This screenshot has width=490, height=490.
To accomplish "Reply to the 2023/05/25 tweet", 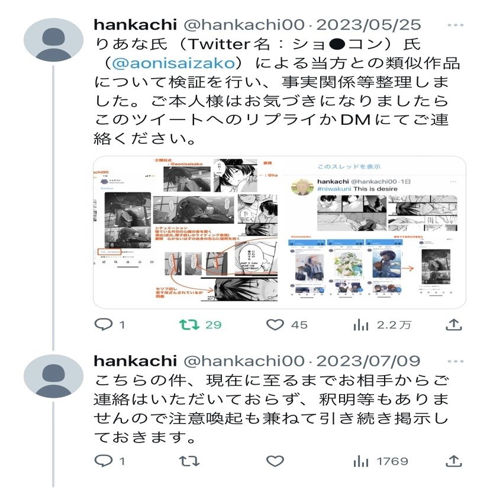I will pyautogui.click(x=104, y=325).
